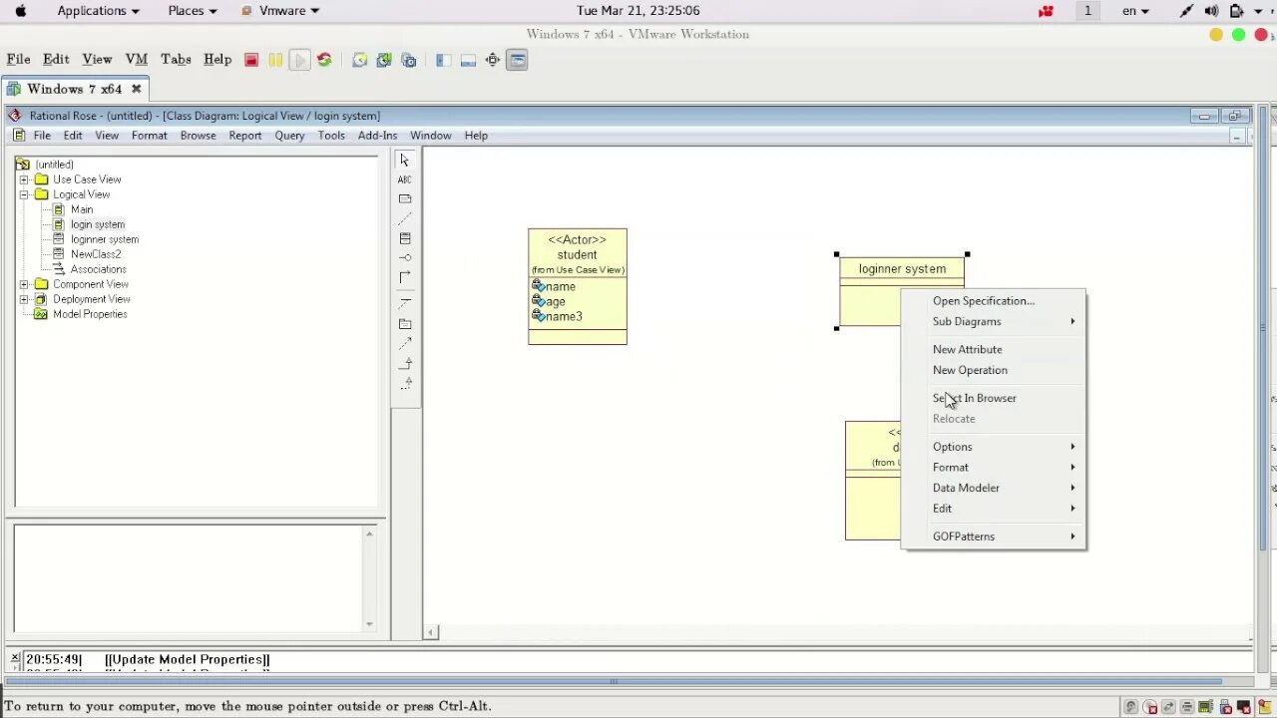Open Rational Rose Query menu

click(289, 136)
